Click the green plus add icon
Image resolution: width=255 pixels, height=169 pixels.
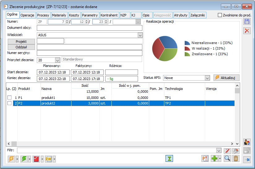pyautogui.click(x=214, y=158)
